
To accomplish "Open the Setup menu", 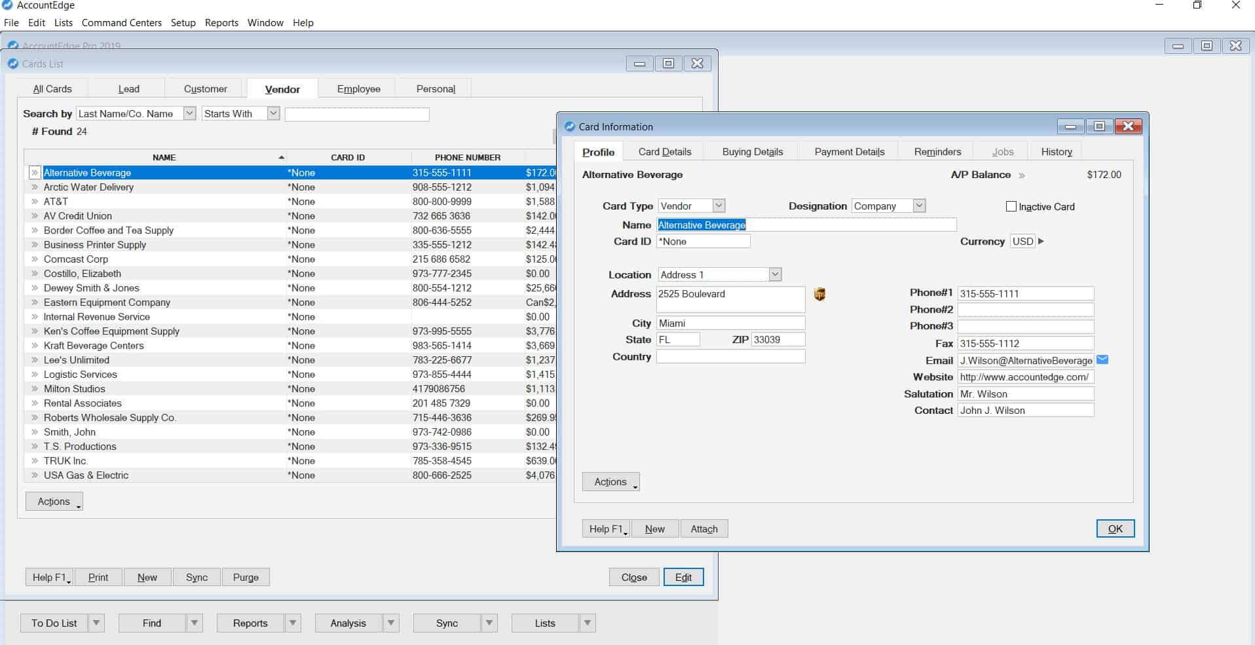I will 183,23.
